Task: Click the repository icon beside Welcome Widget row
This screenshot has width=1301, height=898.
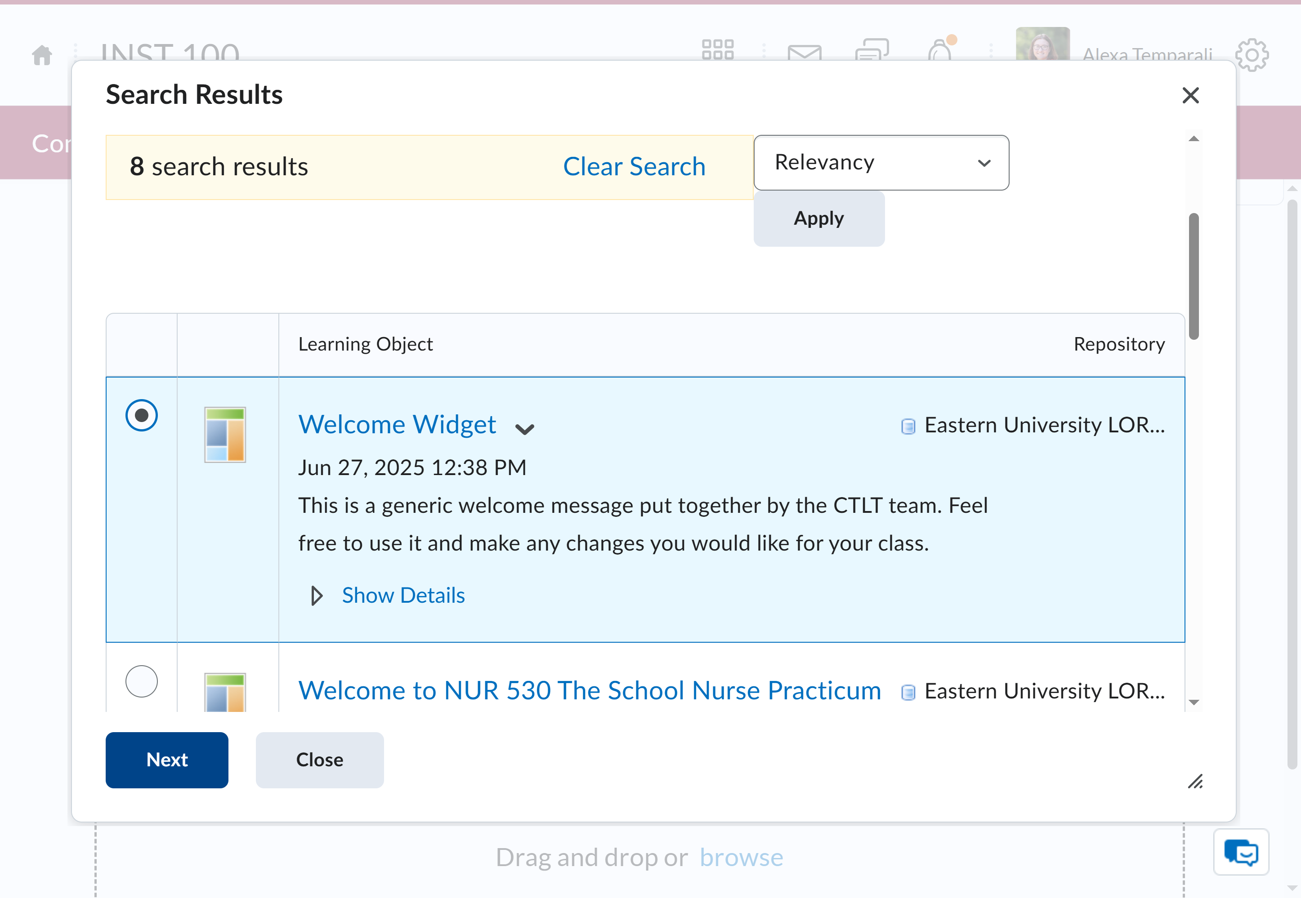Action: click(x=908, y=426)
